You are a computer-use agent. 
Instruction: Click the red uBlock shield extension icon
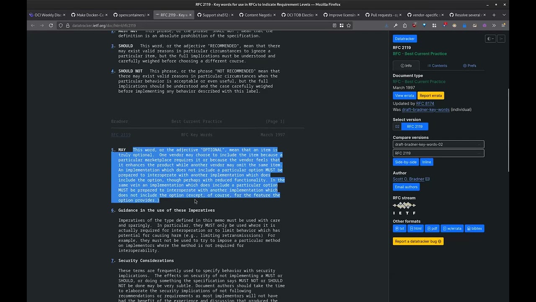tap(414, 26)
